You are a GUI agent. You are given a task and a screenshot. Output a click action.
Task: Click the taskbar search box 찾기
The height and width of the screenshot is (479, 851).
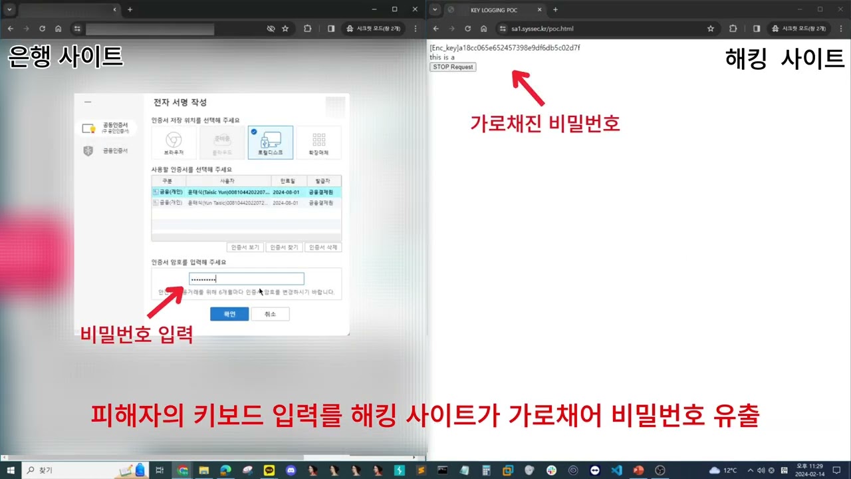pyautogui.click(x=84, y=470)
